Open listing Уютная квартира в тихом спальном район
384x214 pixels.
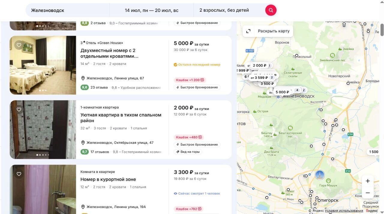[121, 118]
